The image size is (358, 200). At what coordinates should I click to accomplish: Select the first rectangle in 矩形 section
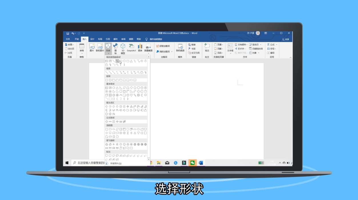click(x=107, y=80)
